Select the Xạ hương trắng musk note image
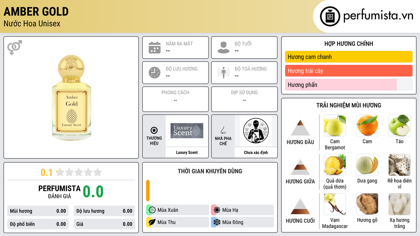This screenshot has height=236, width=420. (x=399, y=204)
